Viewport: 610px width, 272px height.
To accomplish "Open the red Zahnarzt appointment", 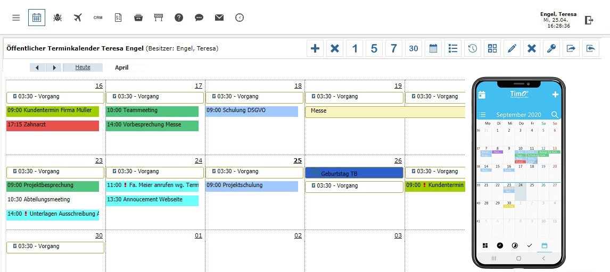I will coord(53,125).
